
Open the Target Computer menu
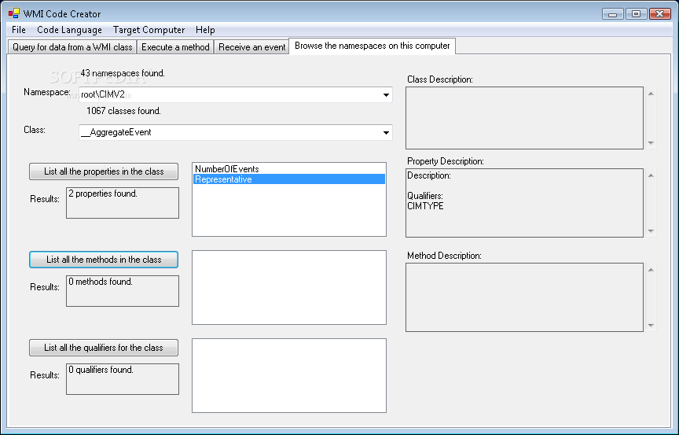pos(149,30)
